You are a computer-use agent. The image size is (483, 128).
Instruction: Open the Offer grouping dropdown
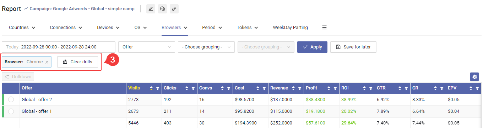coord(147,47)
